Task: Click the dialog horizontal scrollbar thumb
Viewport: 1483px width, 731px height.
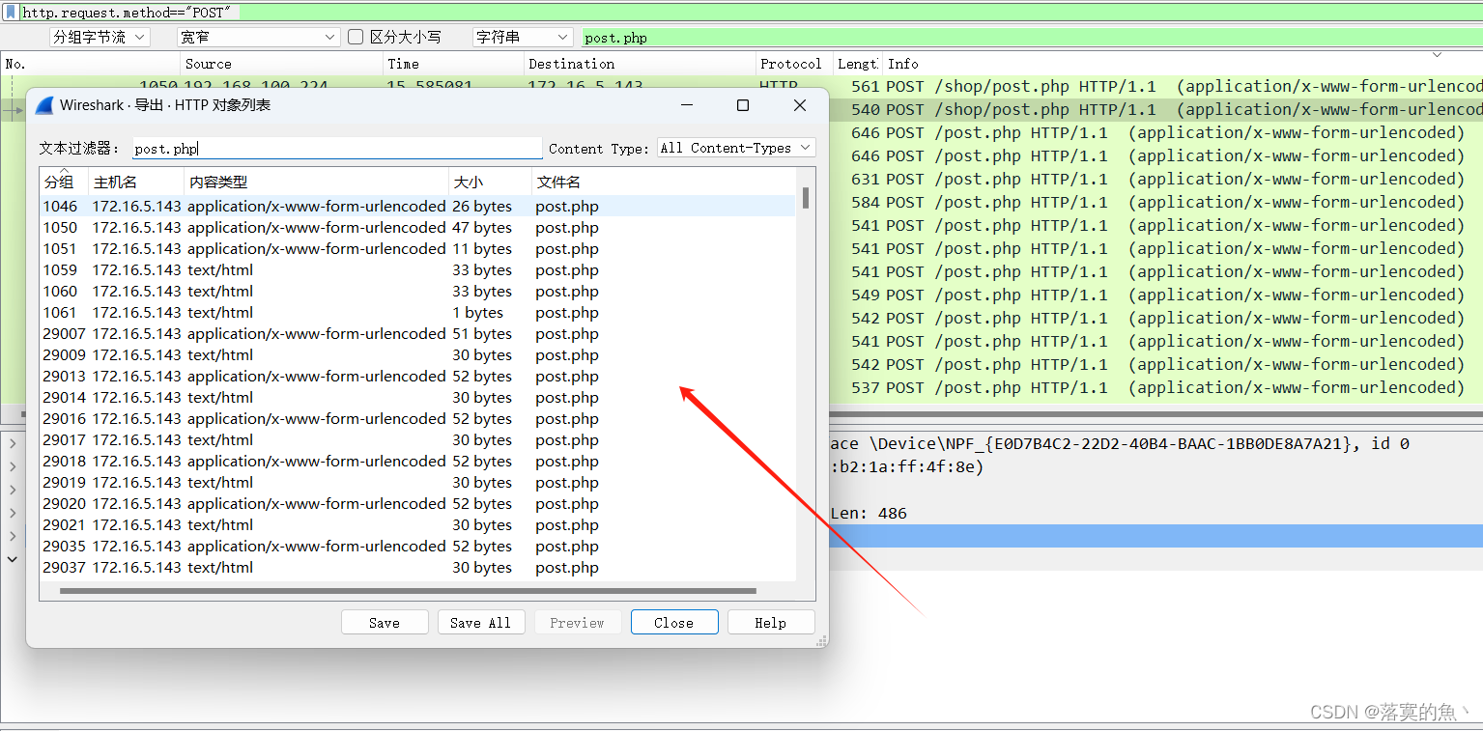Action: pos(408,591)
